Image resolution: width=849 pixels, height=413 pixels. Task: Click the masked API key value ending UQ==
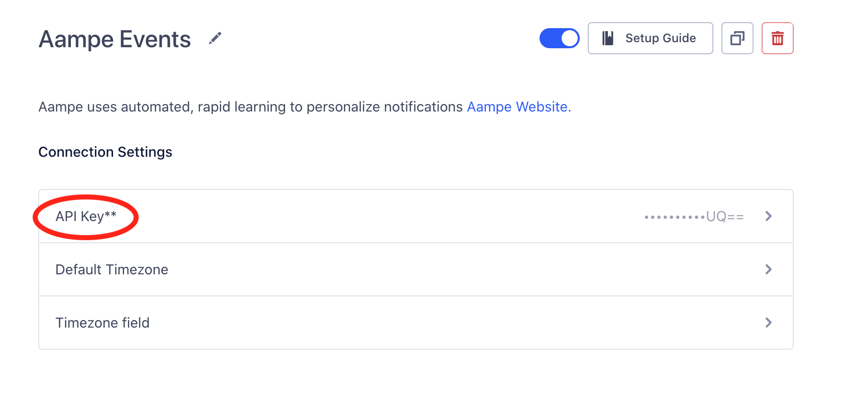[694, 217]
